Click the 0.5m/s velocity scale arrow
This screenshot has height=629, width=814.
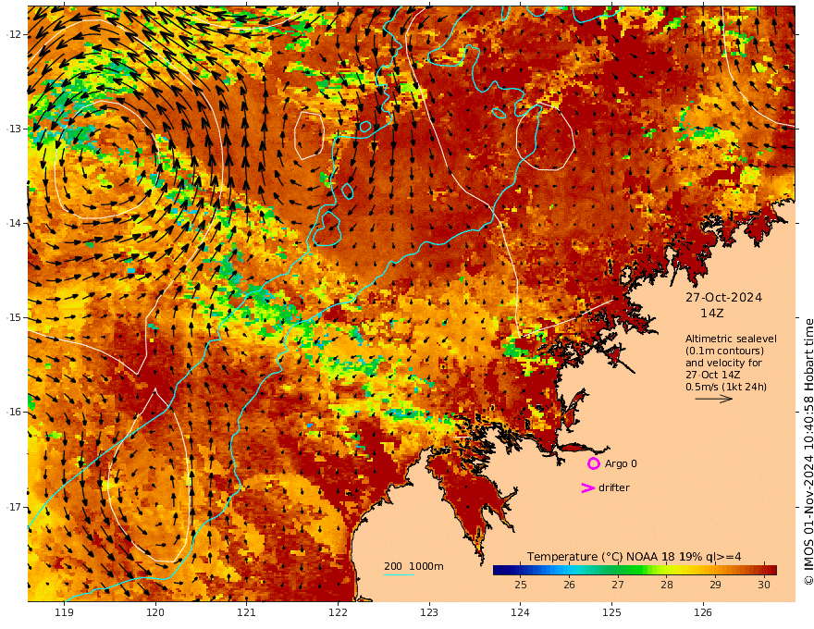[x=714, y=399]
